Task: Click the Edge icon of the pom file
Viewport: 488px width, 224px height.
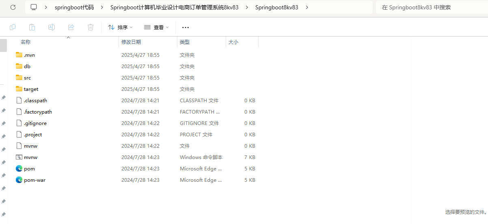Action: [x=19, y=168]
